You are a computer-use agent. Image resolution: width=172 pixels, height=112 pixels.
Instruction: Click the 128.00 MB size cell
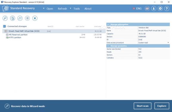(98, 34)
